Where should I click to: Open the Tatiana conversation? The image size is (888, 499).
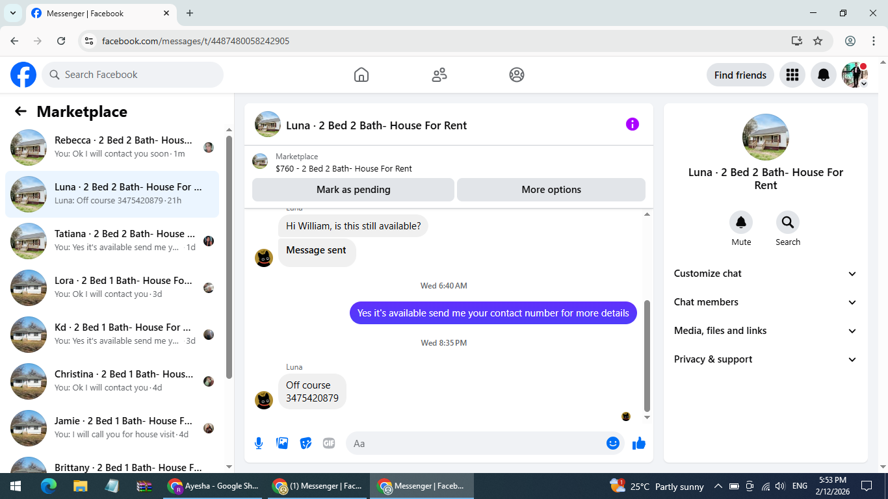point(112,241)
